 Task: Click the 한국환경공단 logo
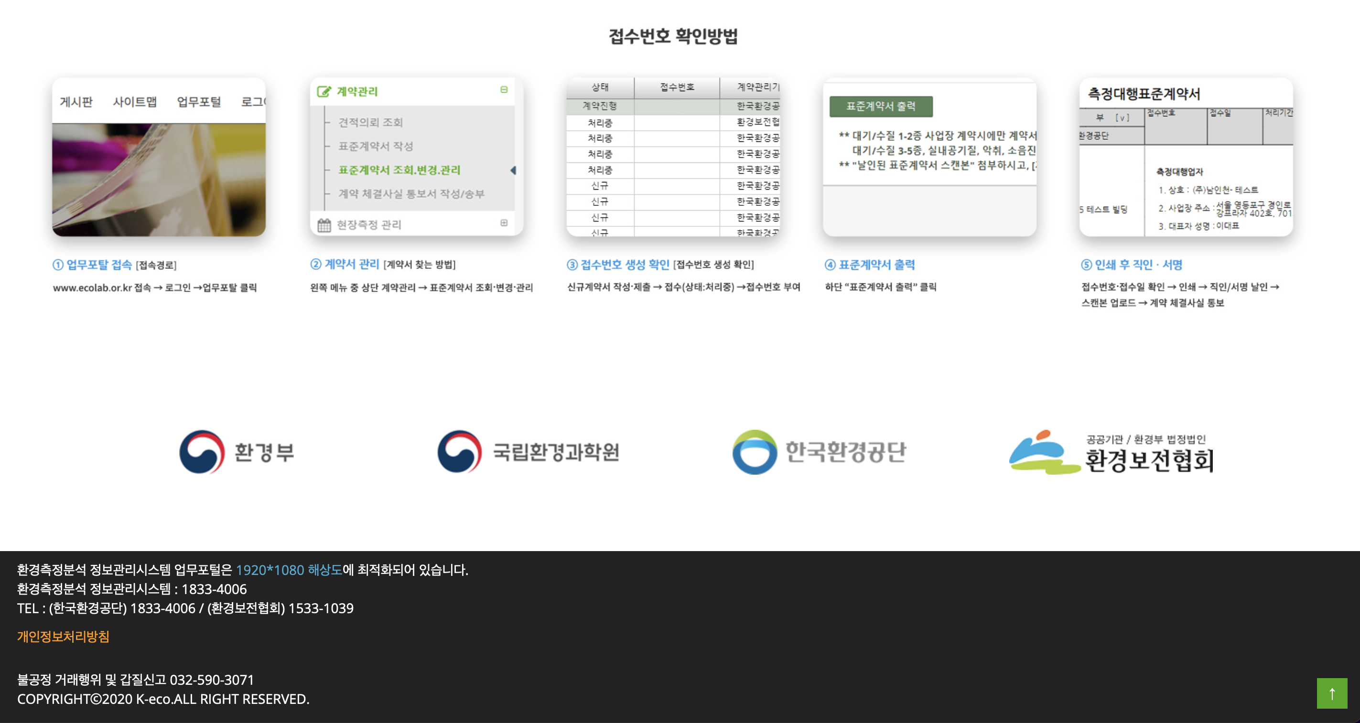coord(819,452)
